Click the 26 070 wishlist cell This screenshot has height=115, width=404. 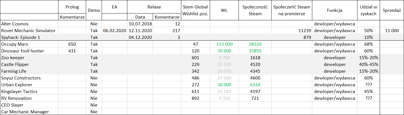pos(224,71)
